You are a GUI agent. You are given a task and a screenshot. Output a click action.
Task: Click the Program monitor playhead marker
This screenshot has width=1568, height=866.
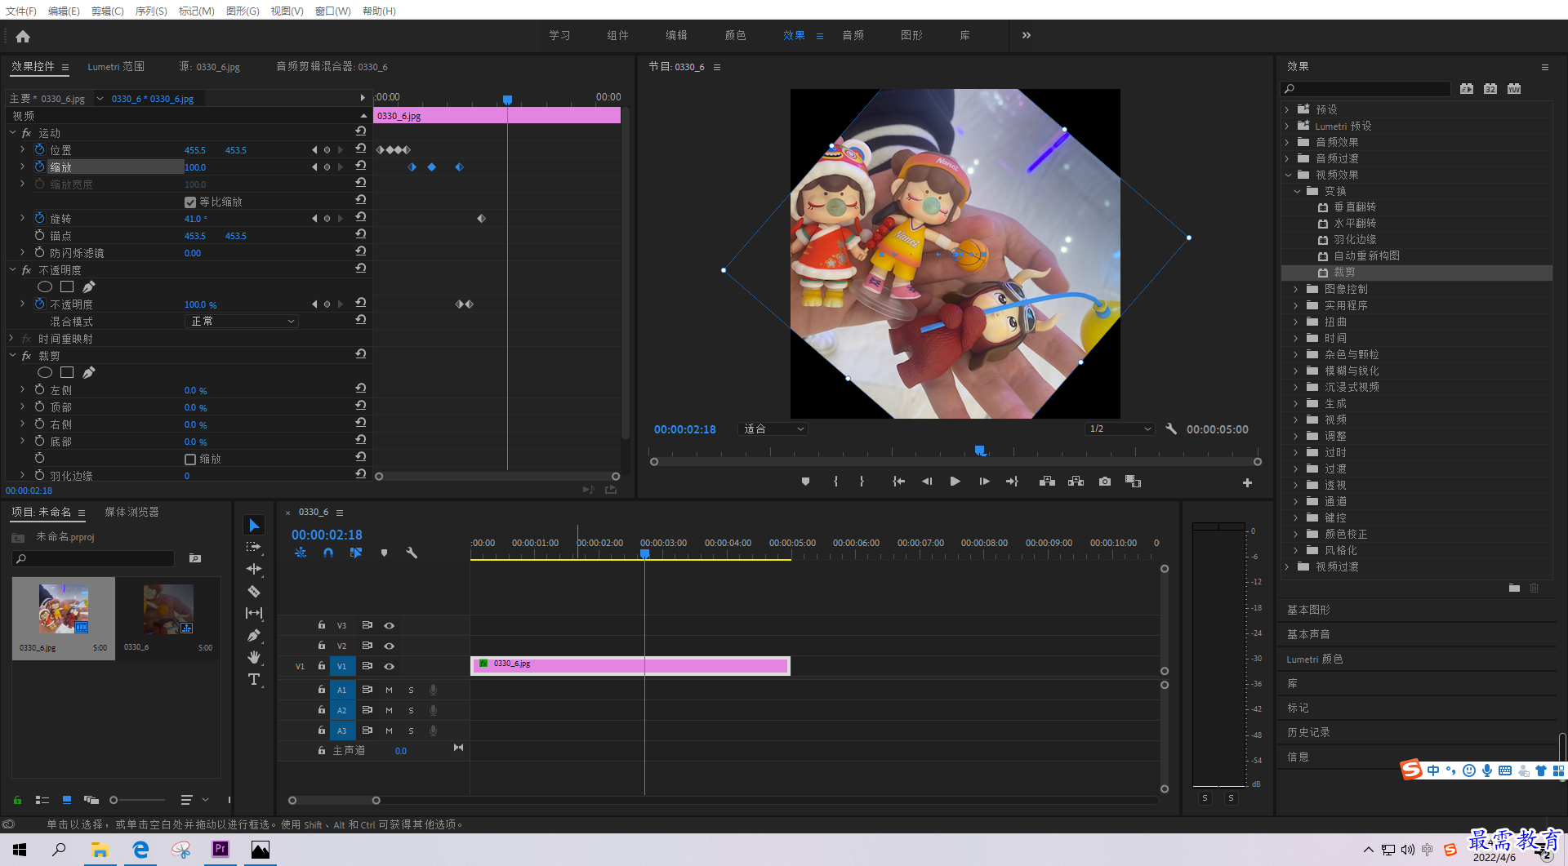pyautogui.click(x=980, y=451)
